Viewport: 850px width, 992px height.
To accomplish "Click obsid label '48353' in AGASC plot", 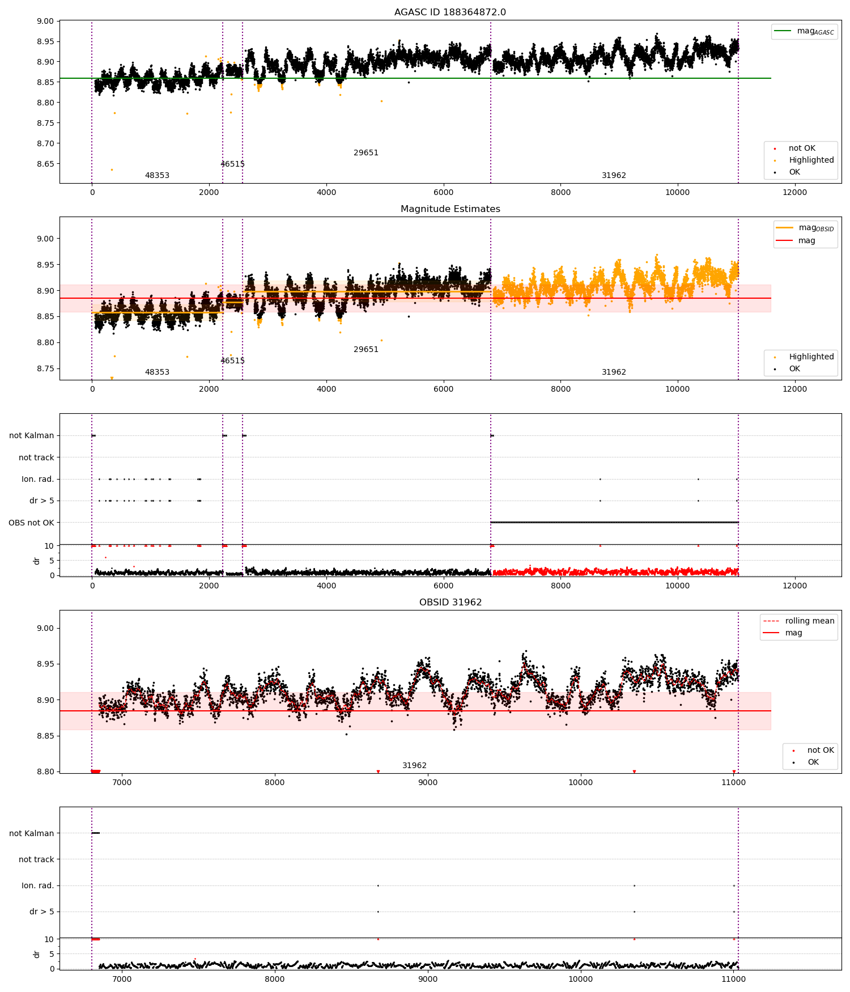I will click(x=157, y=175).
